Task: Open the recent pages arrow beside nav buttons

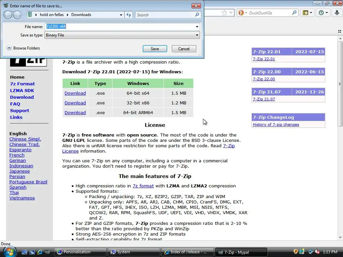Action: pyautogui.click(x=24, y=15)
